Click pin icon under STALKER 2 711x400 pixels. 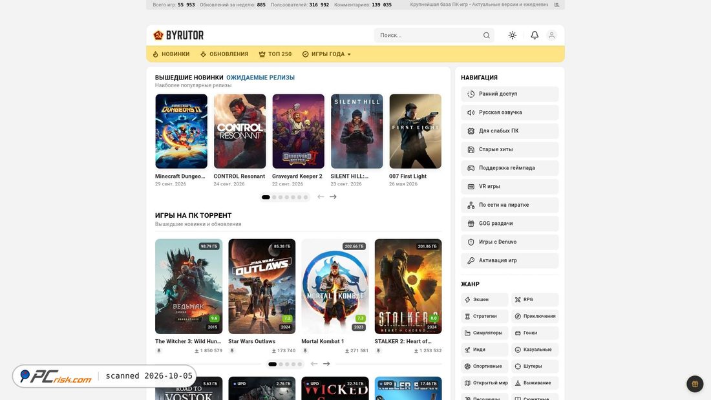(x=378, y=351)
